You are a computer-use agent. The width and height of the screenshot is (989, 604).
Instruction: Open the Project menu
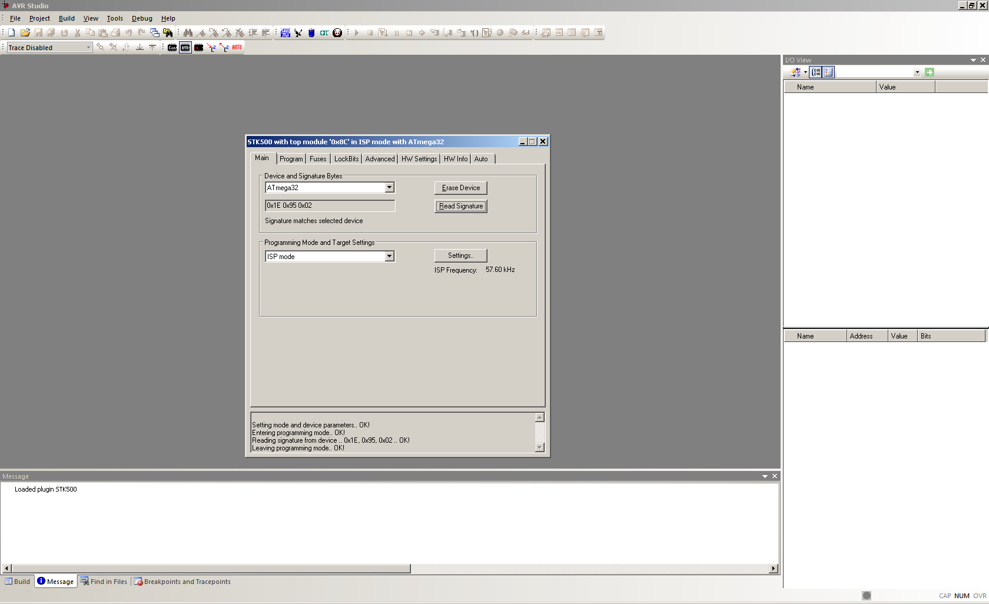[x=39, y=18]
